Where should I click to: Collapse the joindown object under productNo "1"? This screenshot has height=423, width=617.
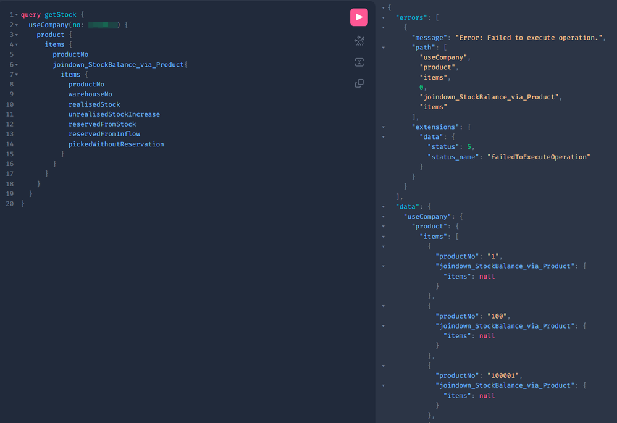point(384,266)
